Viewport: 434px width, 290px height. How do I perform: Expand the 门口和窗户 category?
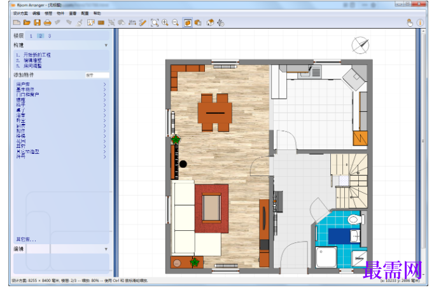click(x=60, y=95)
